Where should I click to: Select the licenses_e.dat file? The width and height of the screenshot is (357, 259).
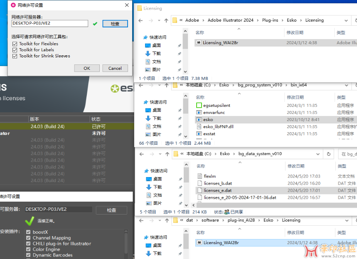point(218,190)
